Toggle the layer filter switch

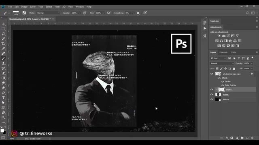click(x=253, y=58)
